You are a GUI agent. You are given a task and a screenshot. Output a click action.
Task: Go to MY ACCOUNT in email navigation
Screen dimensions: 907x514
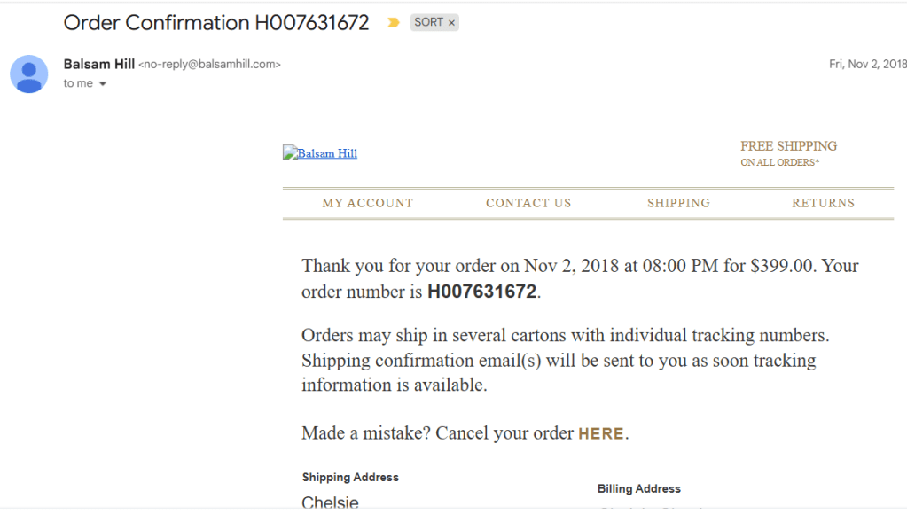(367, 203)
